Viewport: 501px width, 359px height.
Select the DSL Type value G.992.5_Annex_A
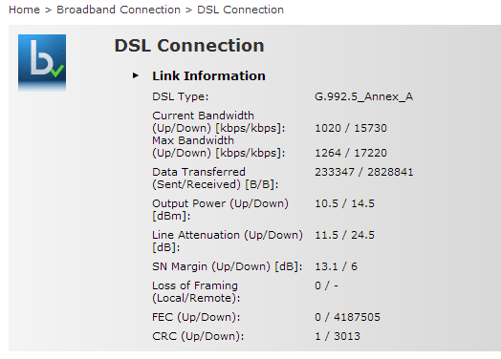pos(364,96)
